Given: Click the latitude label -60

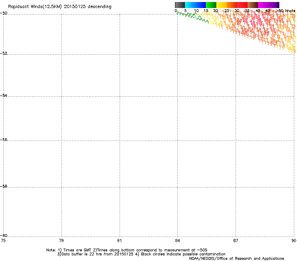Looking at the screenshot, I should [4, 236].
